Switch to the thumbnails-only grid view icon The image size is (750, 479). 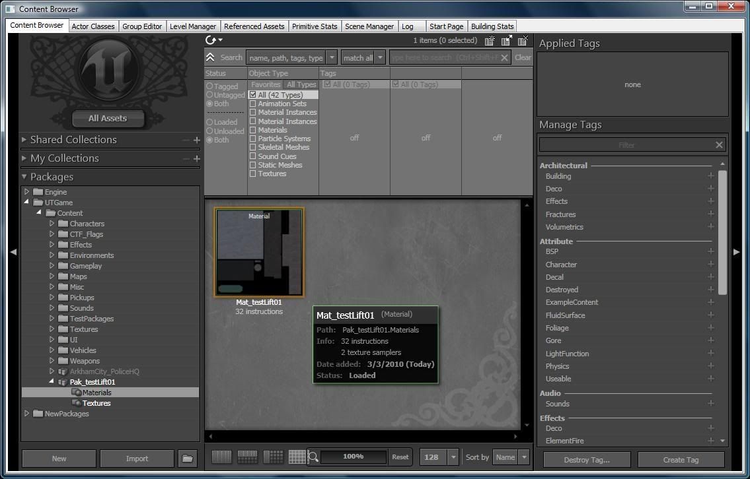(x=297, y=457)
